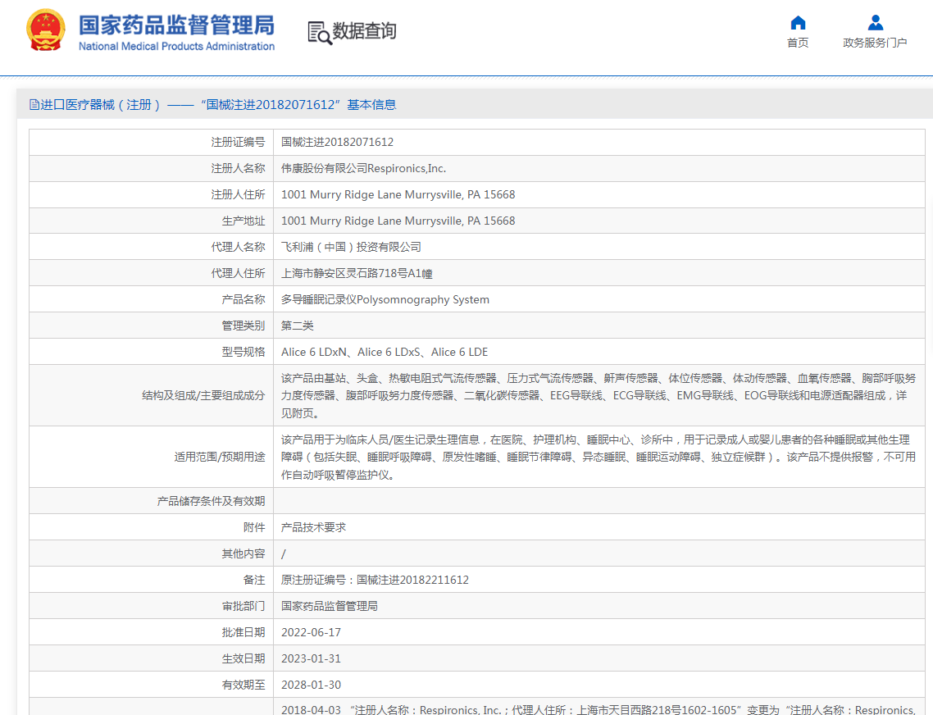Screen dimensions: 933x715
Task: Select the 第二类 management category
Action: 298,326
